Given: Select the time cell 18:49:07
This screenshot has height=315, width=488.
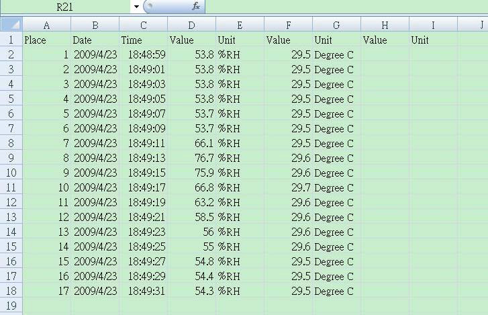Looking at the screenshot, I should tap(144, 114).
